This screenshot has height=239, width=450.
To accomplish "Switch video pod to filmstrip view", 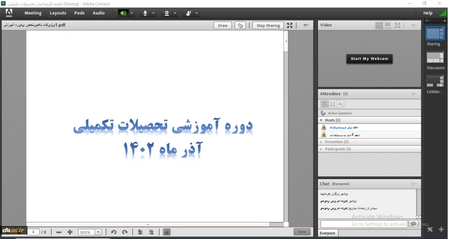I will coord(388,25).
